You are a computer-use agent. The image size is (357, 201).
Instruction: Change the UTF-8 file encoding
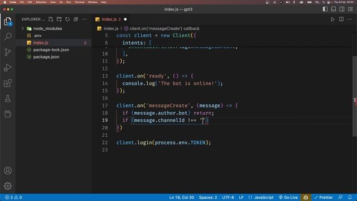coord(228,197)
